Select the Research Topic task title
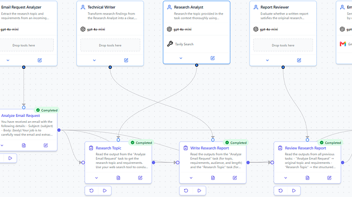Image resolution: width=352 pixels, height=197 pixels. pyautogui.click(x=108, y=148)
